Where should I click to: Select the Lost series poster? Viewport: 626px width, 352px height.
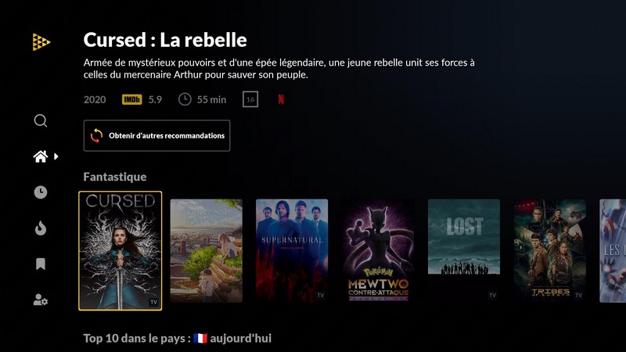point(464,250)
